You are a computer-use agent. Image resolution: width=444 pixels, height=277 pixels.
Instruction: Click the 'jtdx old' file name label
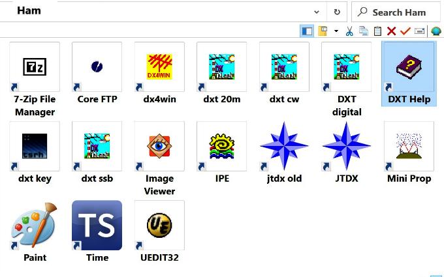click(284, 179)
